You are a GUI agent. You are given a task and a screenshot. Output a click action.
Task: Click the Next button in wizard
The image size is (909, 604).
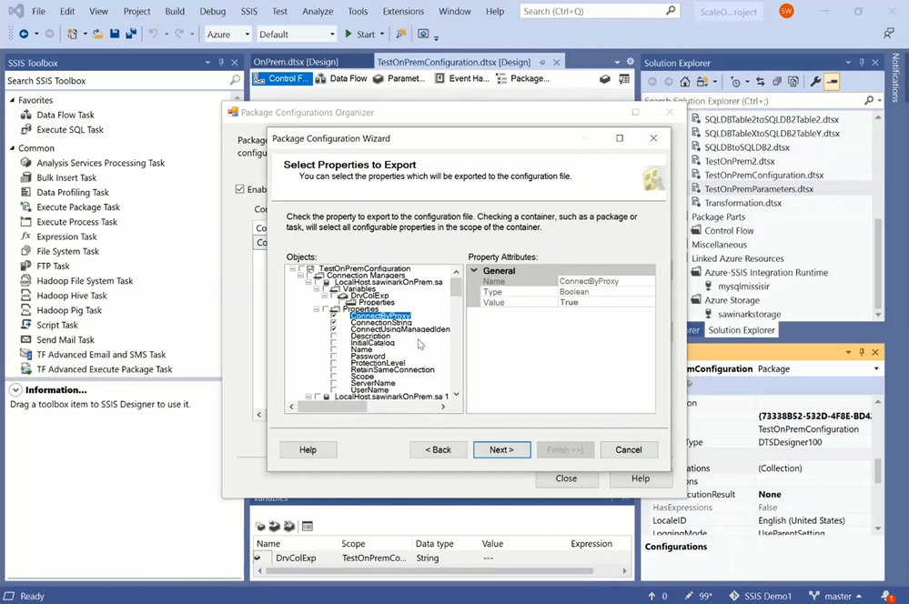point(501,449)
